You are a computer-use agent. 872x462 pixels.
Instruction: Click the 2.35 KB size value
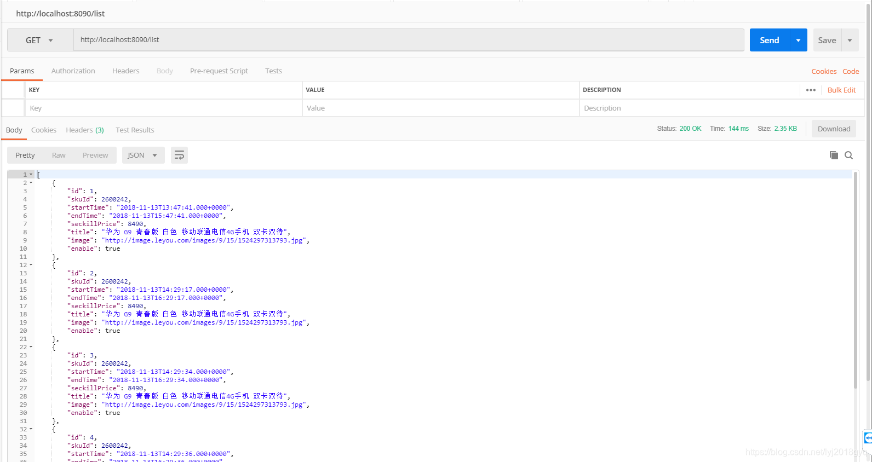click(x=785, y=129)
